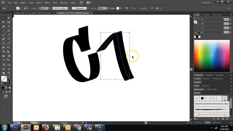Screen dimensions: 233x131
Task: Open the stroke color dropdown
Action: click(28, 8)
